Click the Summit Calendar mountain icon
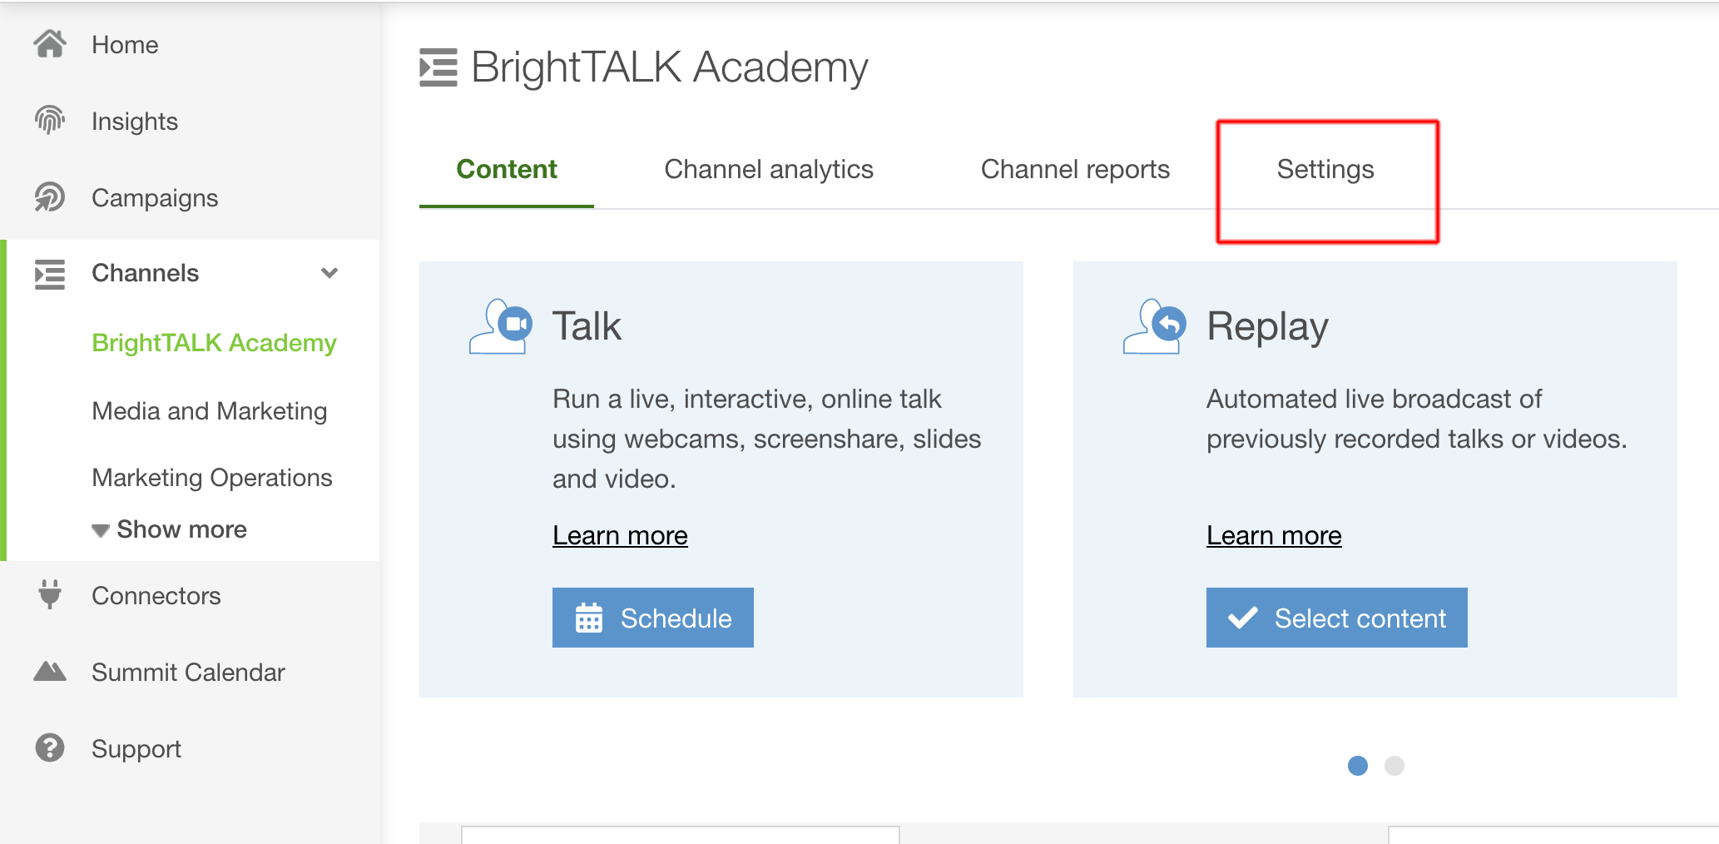Viewport: 1719px width, 844px height. tap(50, 672)
